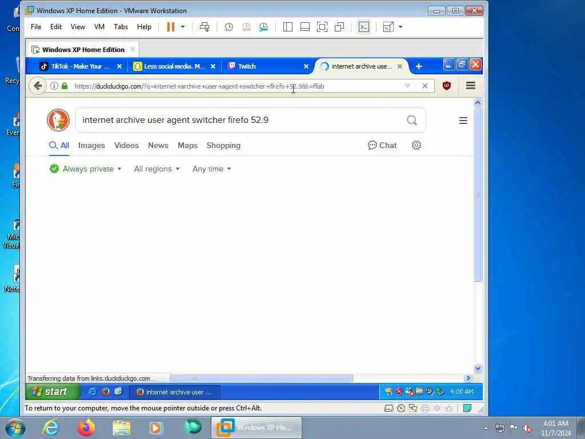Click the XP taskbar Firefox window button
585x439 pixels.
click(175, 392)
